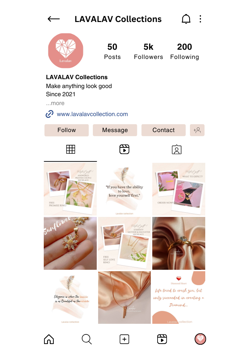Tap the add-person suggestion button
Screen dimensions: 249x355
pyautogui.click(x=197, y=130)
